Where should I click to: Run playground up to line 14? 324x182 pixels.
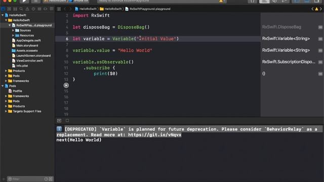tap(66, 85)
